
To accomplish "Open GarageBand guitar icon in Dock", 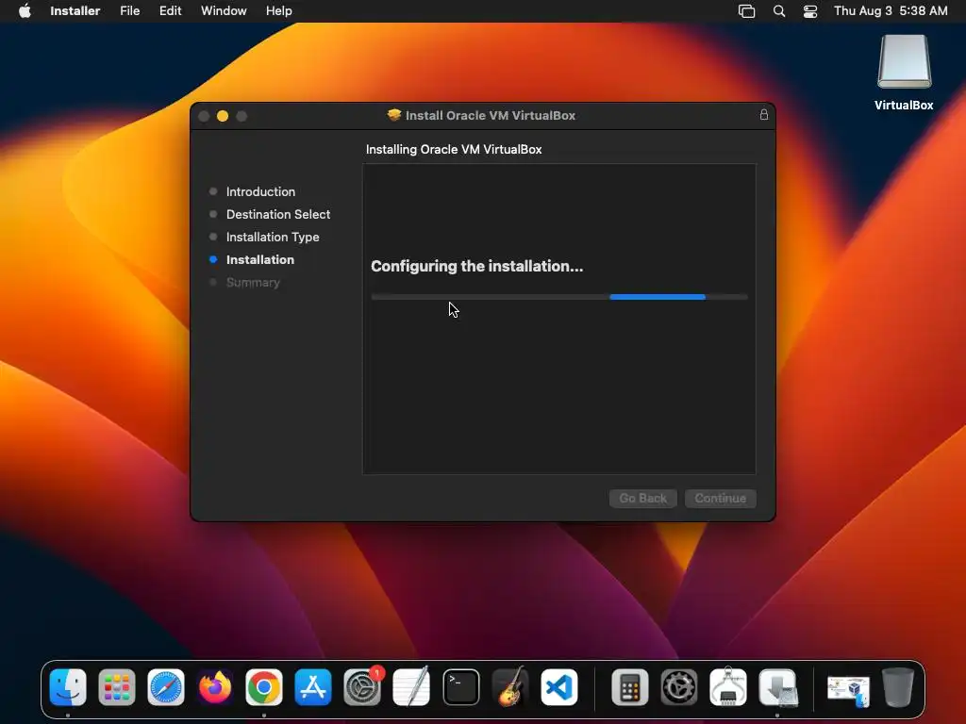I will [x=510, y=687].
